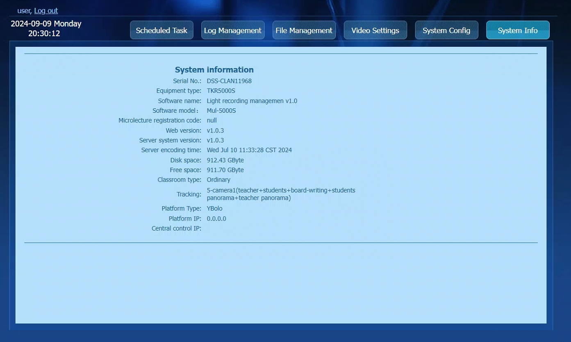Click free space value 911.70 GByte
The image size is (571, 342).
point(225,170)
